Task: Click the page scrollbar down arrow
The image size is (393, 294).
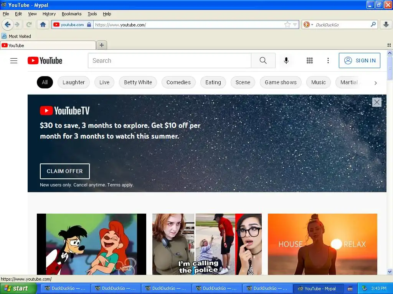Action: click(390, 271)
